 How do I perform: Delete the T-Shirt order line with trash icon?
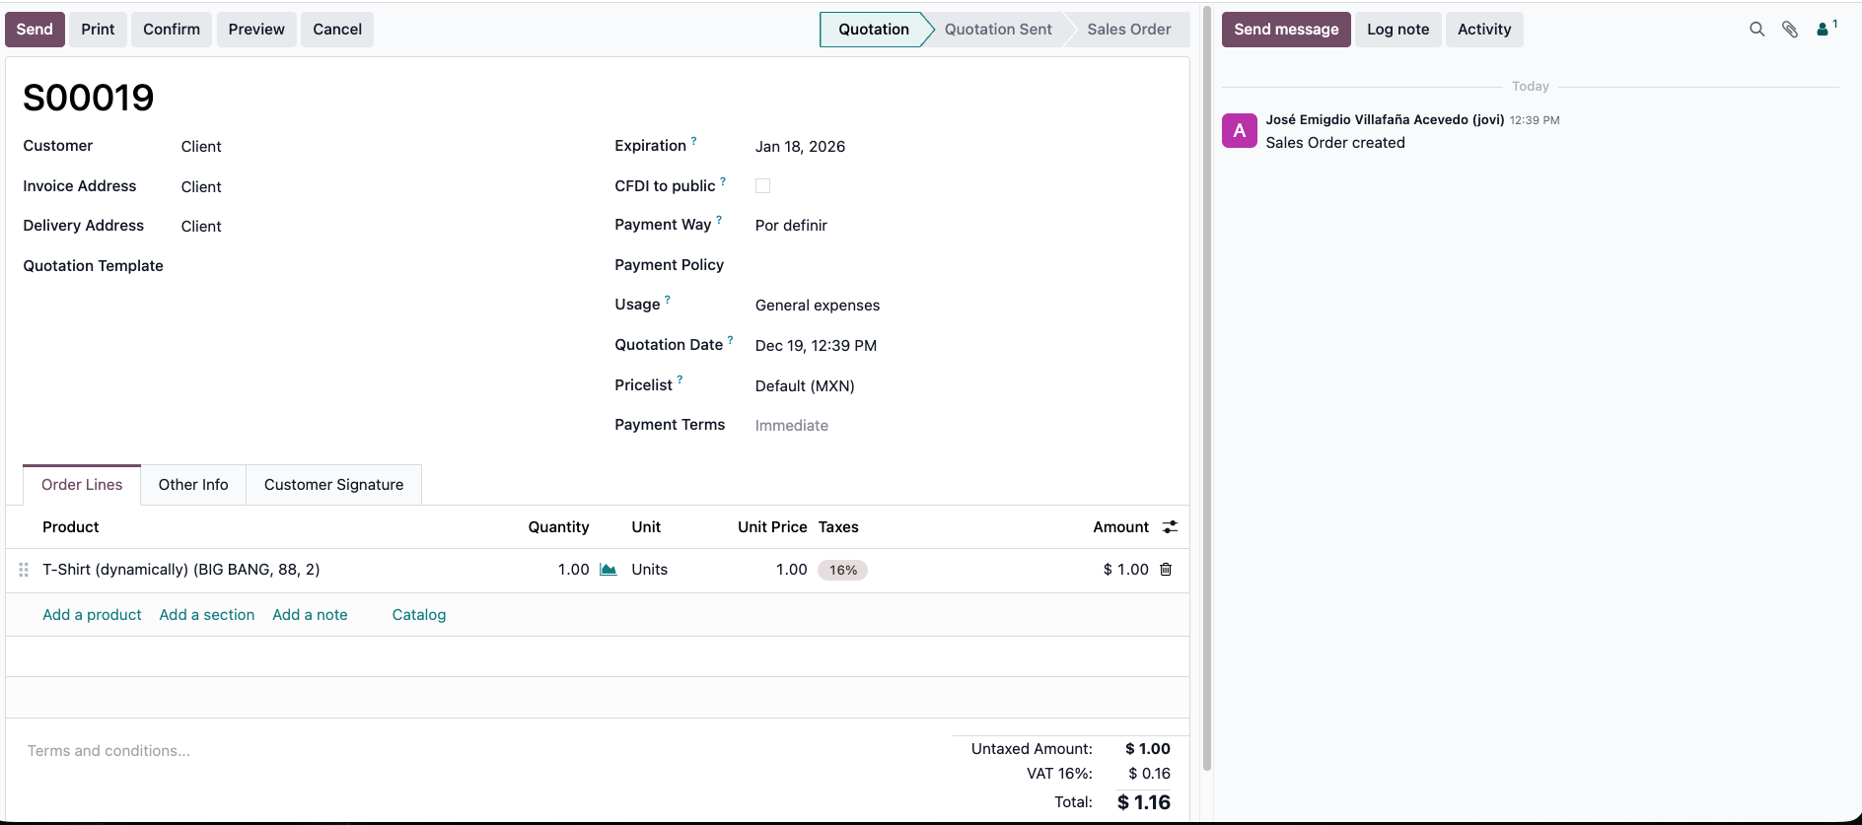coord(1166,570)
